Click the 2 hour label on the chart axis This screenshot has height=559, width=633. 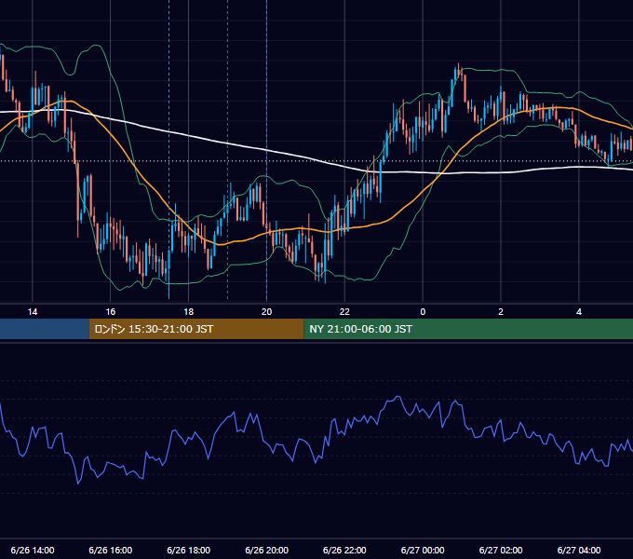(501, 312)
